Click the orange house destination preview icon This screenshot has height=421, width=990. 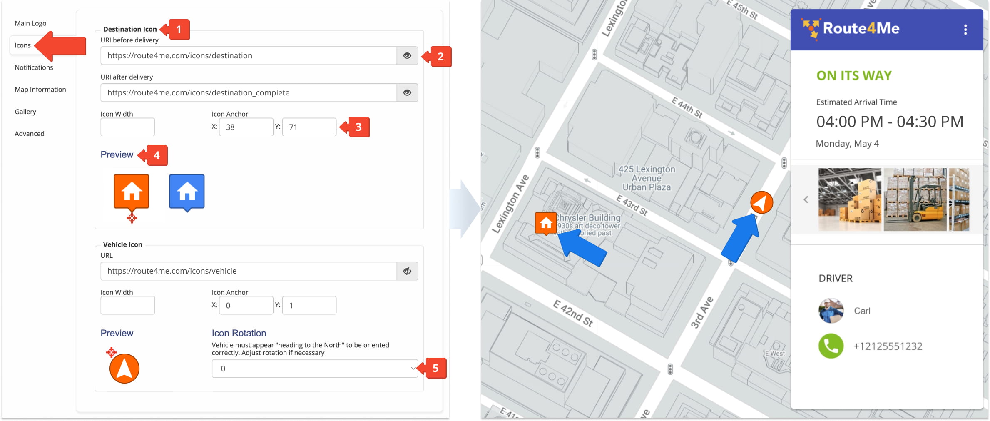pos(132,192)
